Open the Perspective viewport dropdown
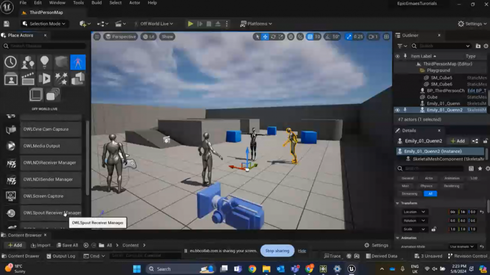490x275 pixels. [121, 36]
